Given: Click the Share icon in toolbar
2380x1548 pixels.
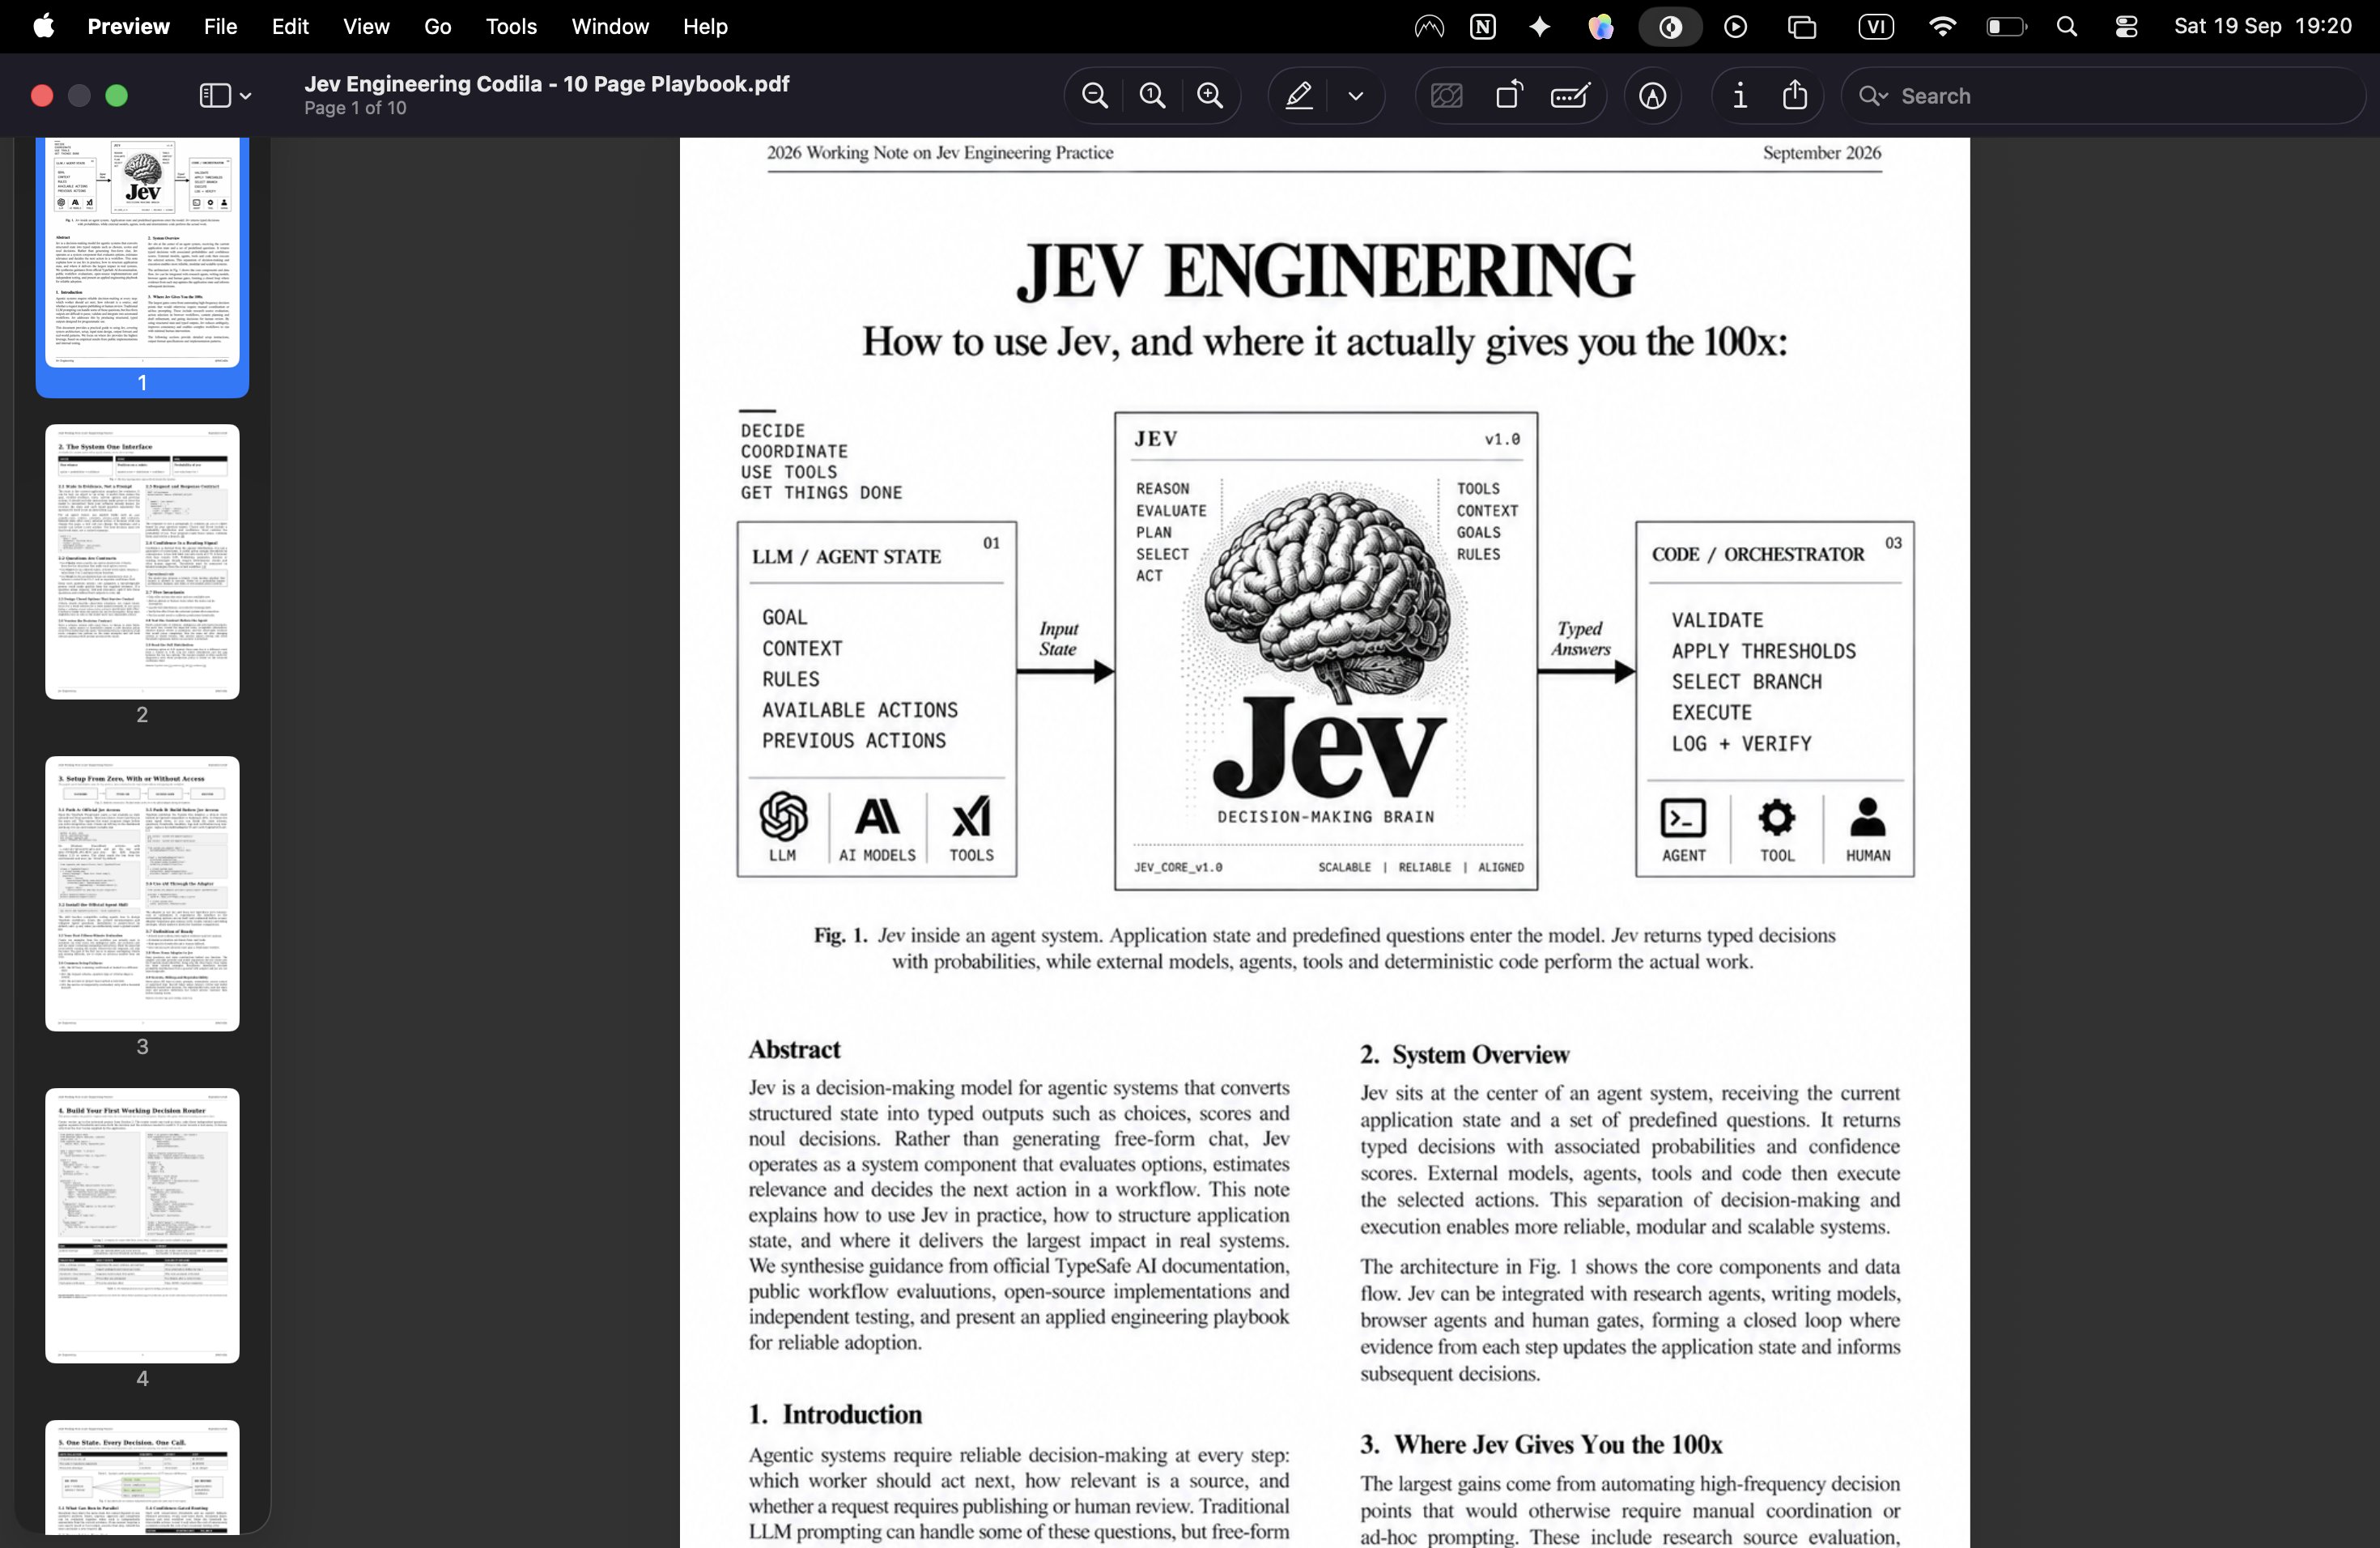Looking at the screenshot, I should point(1796,95).
